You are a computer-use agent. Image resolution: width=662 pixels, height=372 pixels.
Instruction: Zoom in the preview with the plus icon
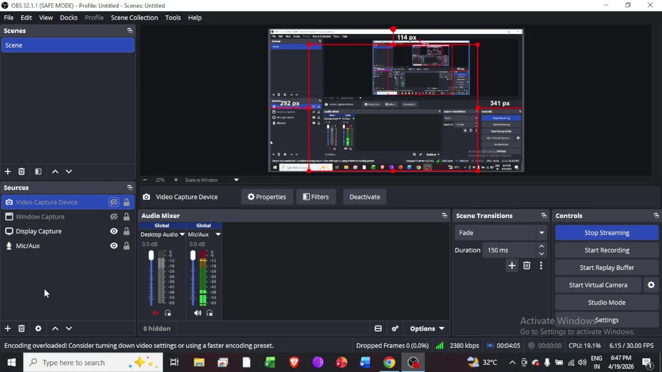point(175,180)
